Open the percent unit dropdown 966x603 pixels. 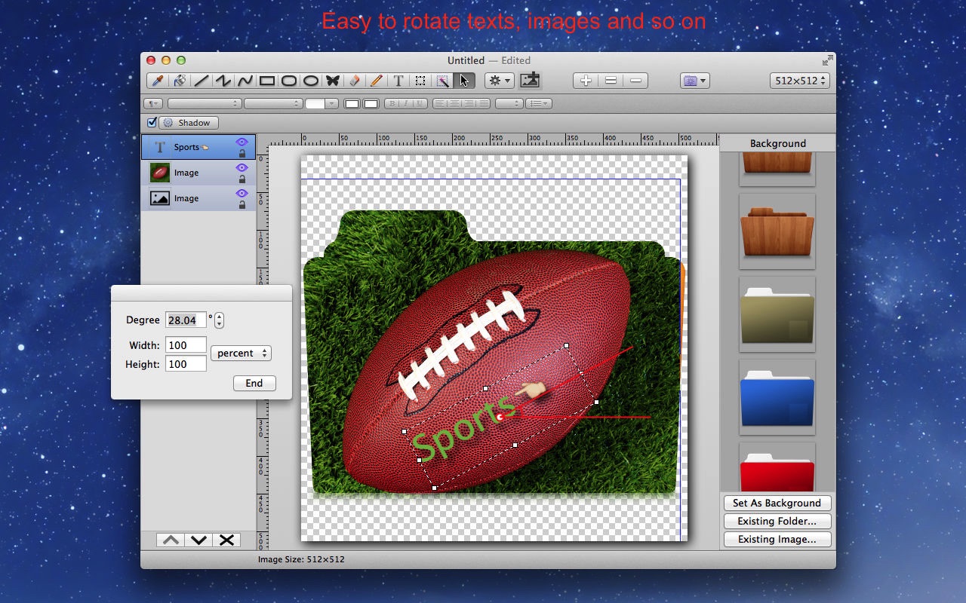click(241, 353)
